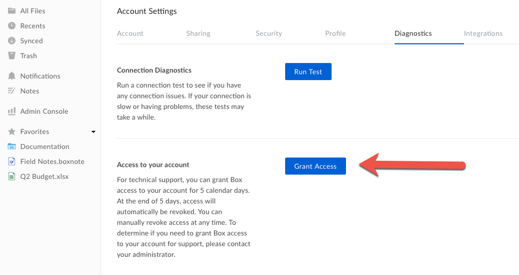
Task: Switch to the Sharing tab
Action: (x=198, y=34)
